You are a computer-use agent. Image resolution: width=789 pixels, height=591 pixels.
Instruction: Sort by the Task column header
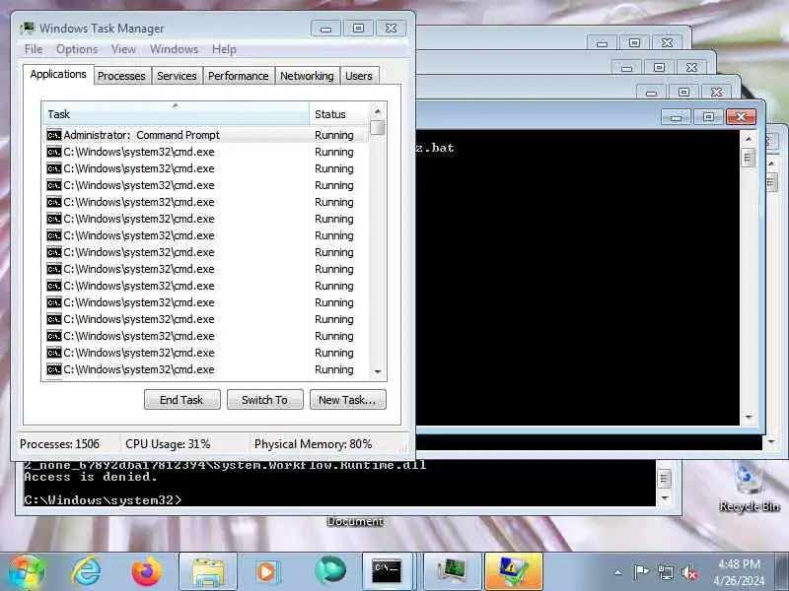[x=177, y=114]
